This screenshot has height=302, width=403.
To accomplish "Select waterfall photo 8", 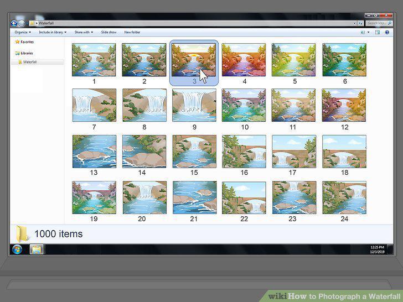I will coord(144,105).
